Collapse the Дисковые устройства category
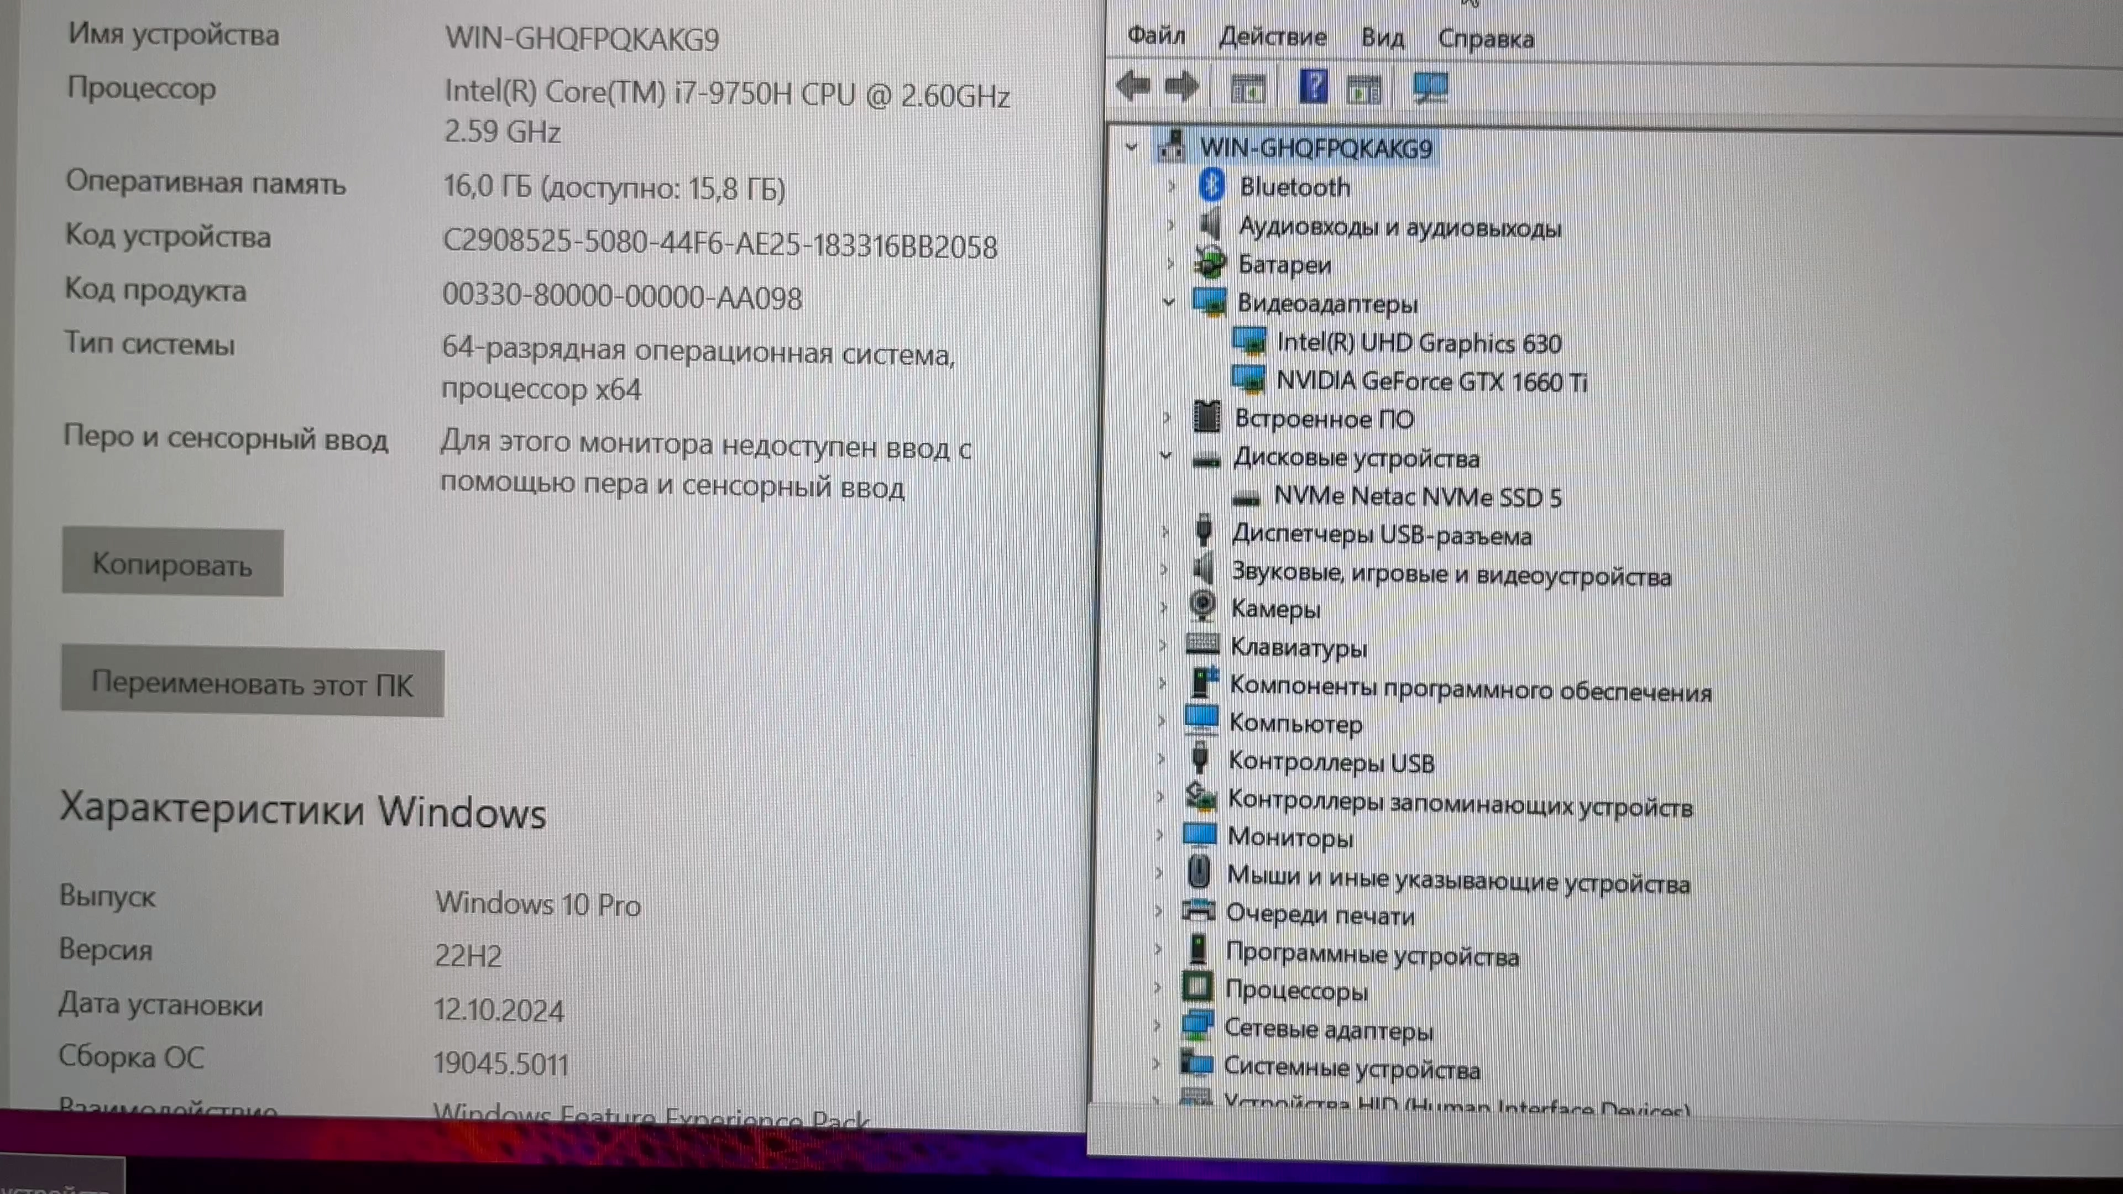The width and height of the screenshot is (2123, 1194). tap(1166, 455)
